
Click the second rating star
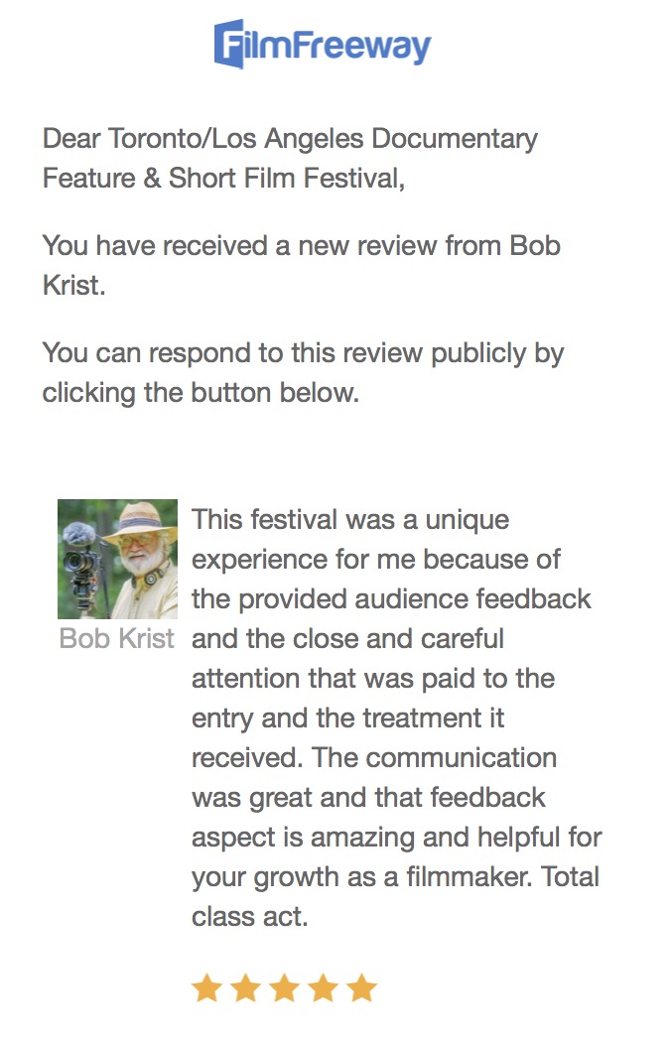[x=245, y=988]
